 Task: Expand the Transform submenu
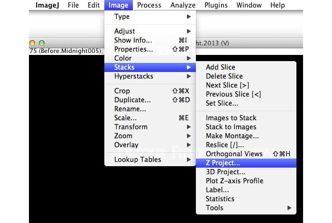coord(150,127)
